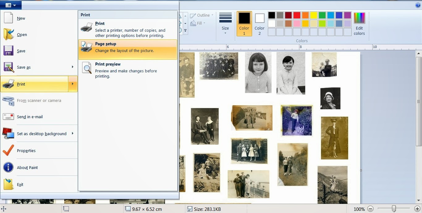The height and width of the screenshot is (213, 422).
Task: Open About Paint
Action: click(39, 167)
